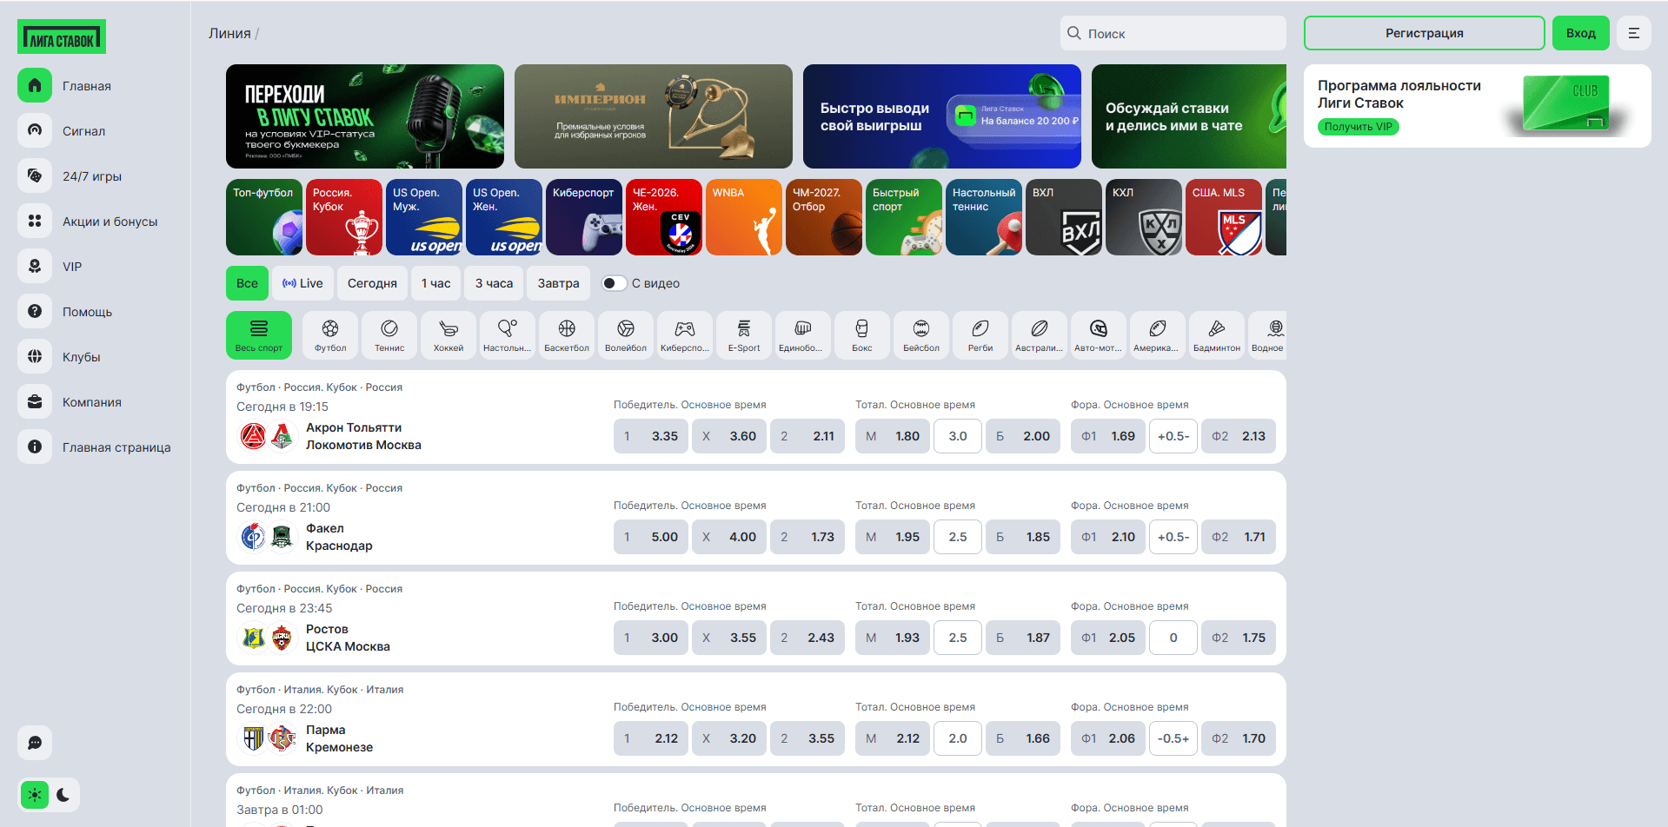The image size is (1668, 827).
Task: Filter by Хоккей sport icon
Action: pos(449,334)
